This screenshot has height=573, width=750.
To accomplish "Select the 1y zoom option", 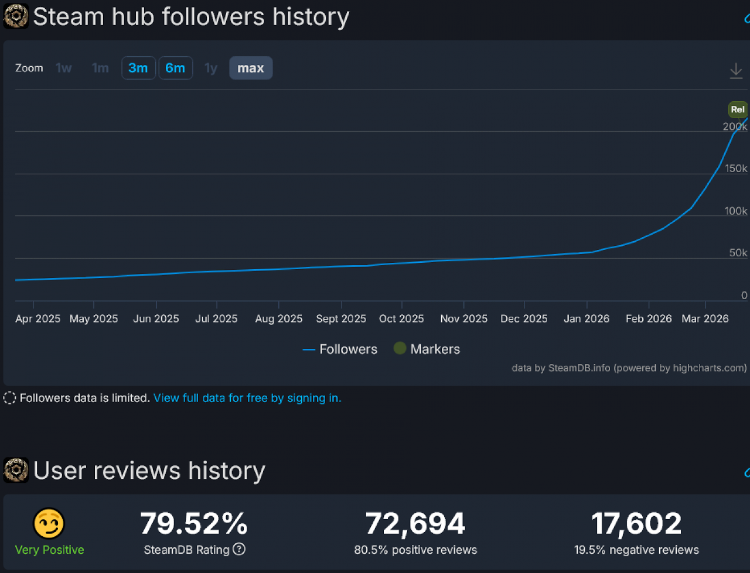I will click(211, 68).
